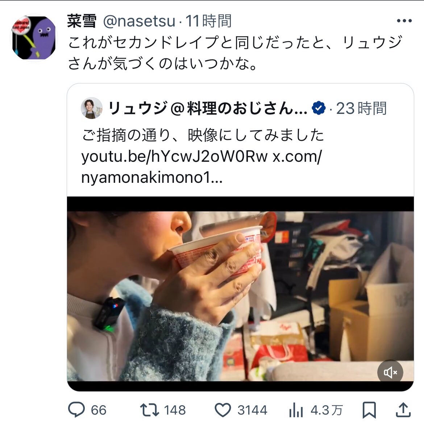Like the post with the heart icon
This screenshot has height=424, width=424.
(x=223, y=410)
